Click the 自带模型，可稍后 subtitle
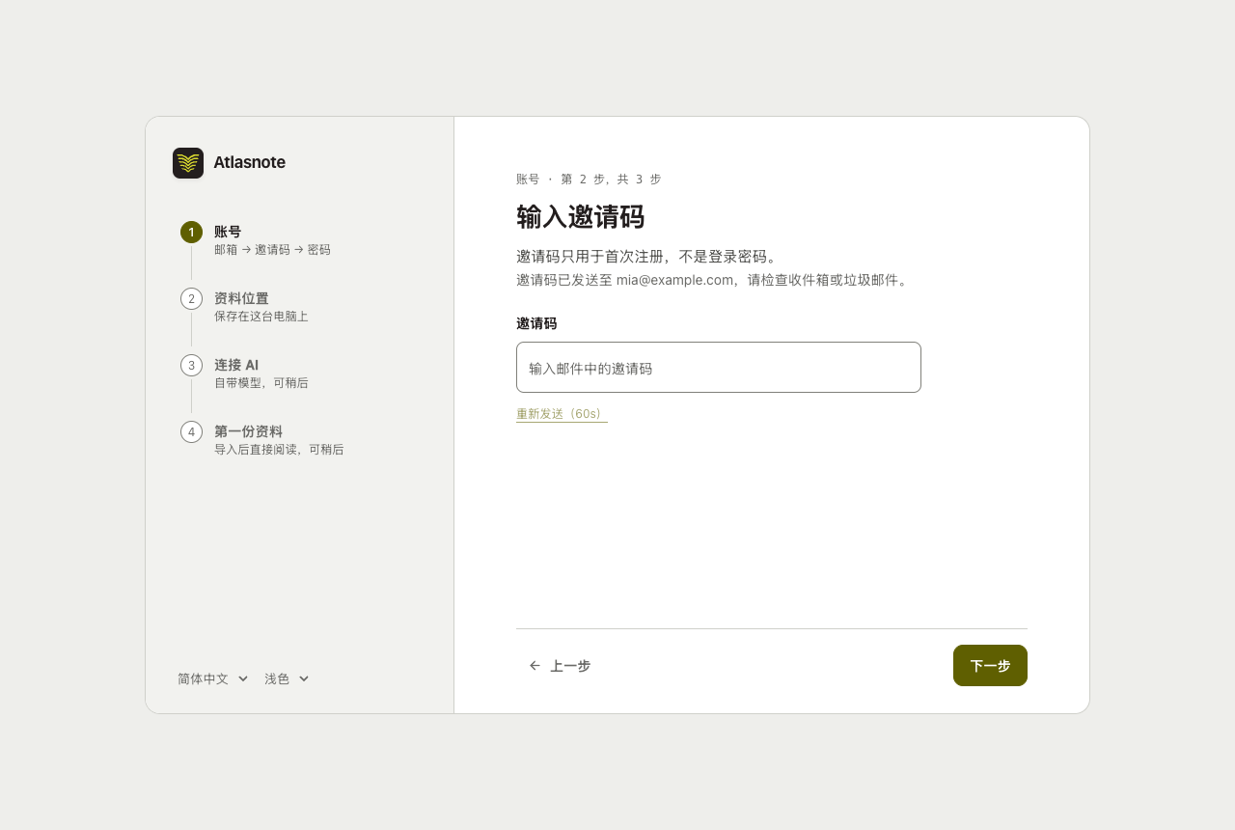This screenshot has width=1235, height=830. pos(261,383)
